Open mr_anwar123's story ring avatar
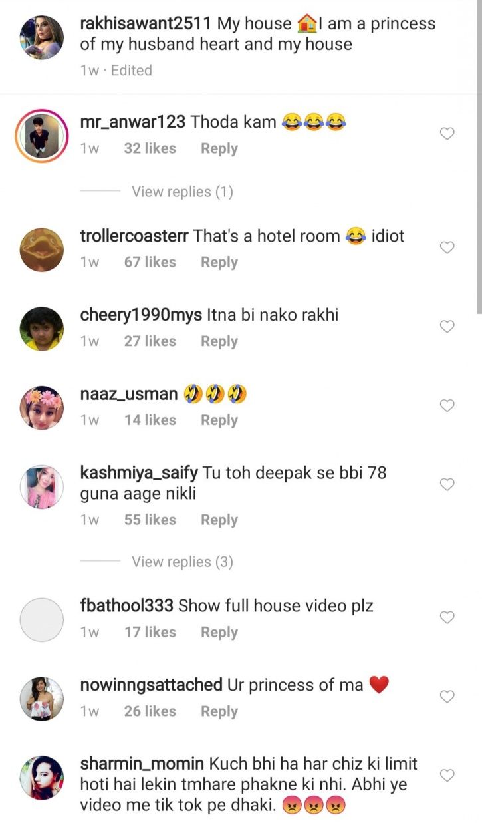Screen dimensions: 482x823 coord(41,136)
